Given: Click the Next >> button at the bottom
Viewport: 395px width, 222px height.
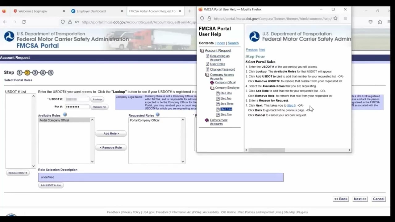Looking at the screenshot, I should 360,199.
